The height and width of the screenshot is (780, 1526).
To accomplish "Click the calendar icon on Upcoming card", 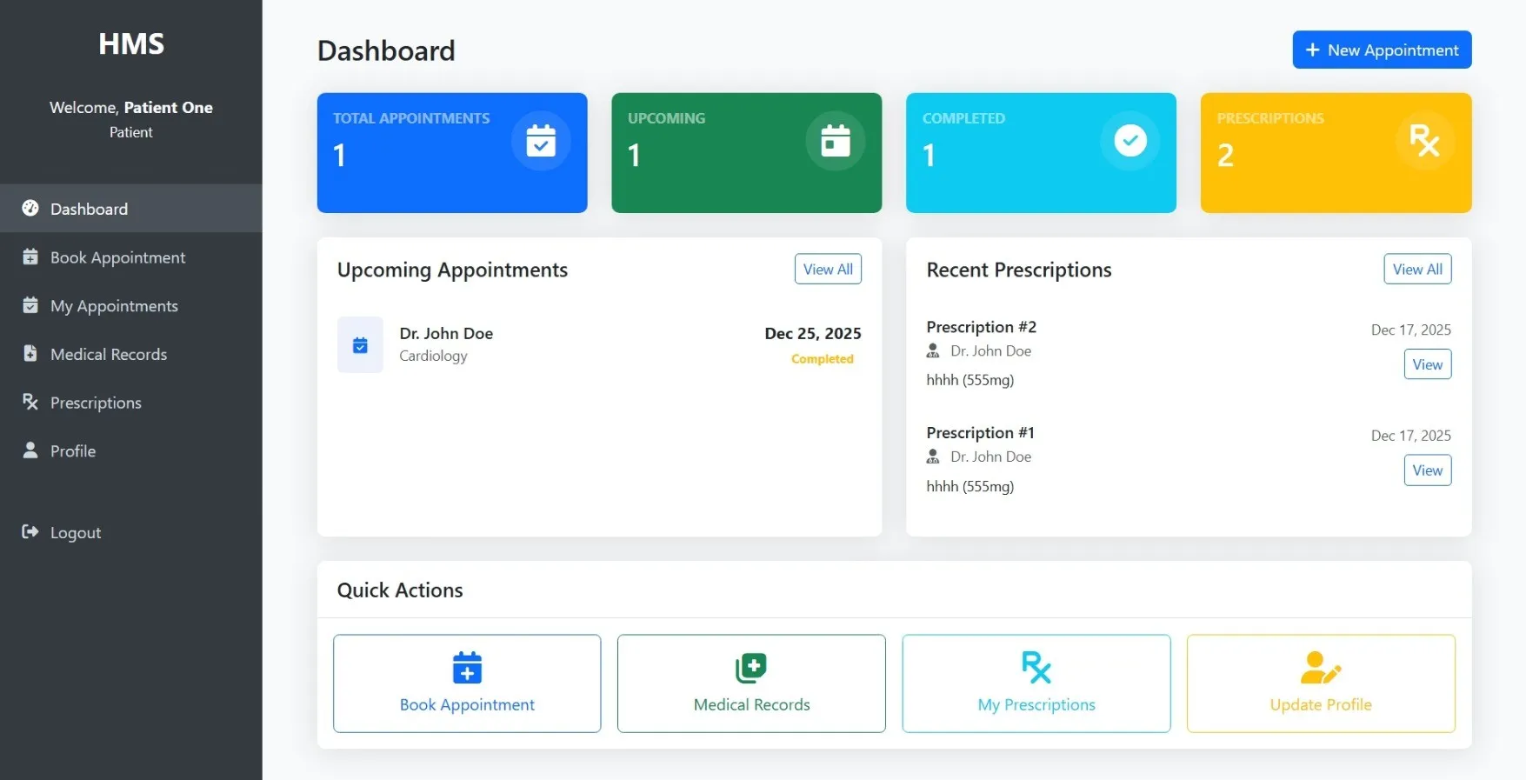I will tap(836, 141).
